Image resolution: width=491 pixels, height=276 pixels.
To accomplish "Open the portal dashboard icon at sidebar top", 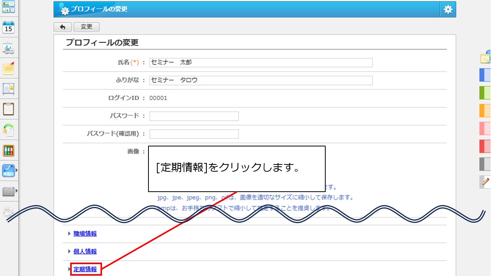I will point(8,7).
